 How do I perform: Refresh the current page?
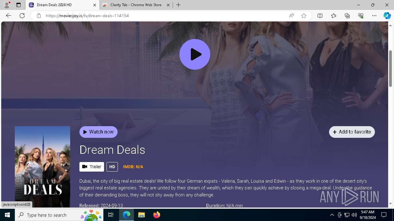(22, 16)
